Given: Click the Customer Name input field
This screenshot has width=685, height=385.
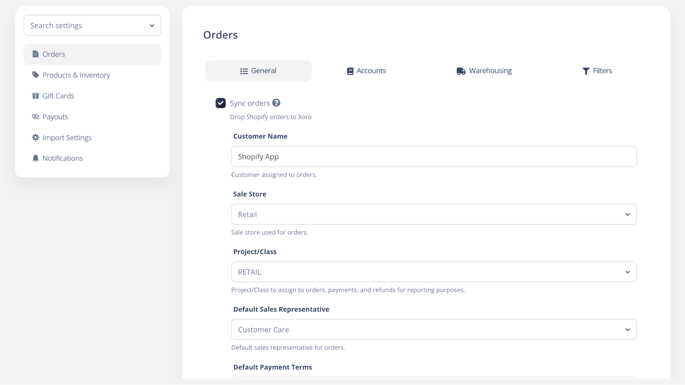Looking at the screenshot, I should click(x=434, y=157).
